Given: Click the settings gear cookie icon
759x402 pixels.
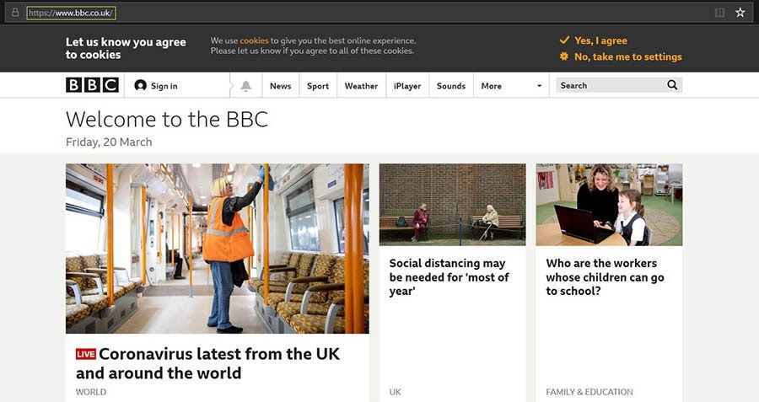Looking at the screenshot, I should (564, 56).
